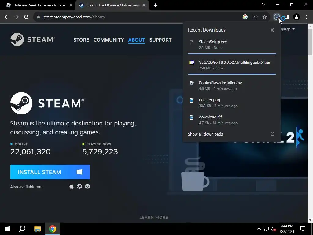The width and height of the screenshot is (313, 235).
Task: Click the noFilter.png image icon
Action: [192, 100]
